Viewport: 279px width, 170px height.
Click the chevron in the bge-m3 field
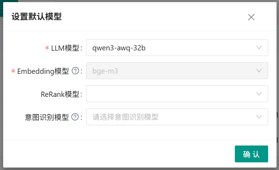pos(259,71)
